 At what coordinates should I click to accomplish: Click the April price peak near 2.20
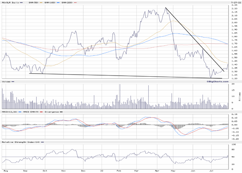165,8
